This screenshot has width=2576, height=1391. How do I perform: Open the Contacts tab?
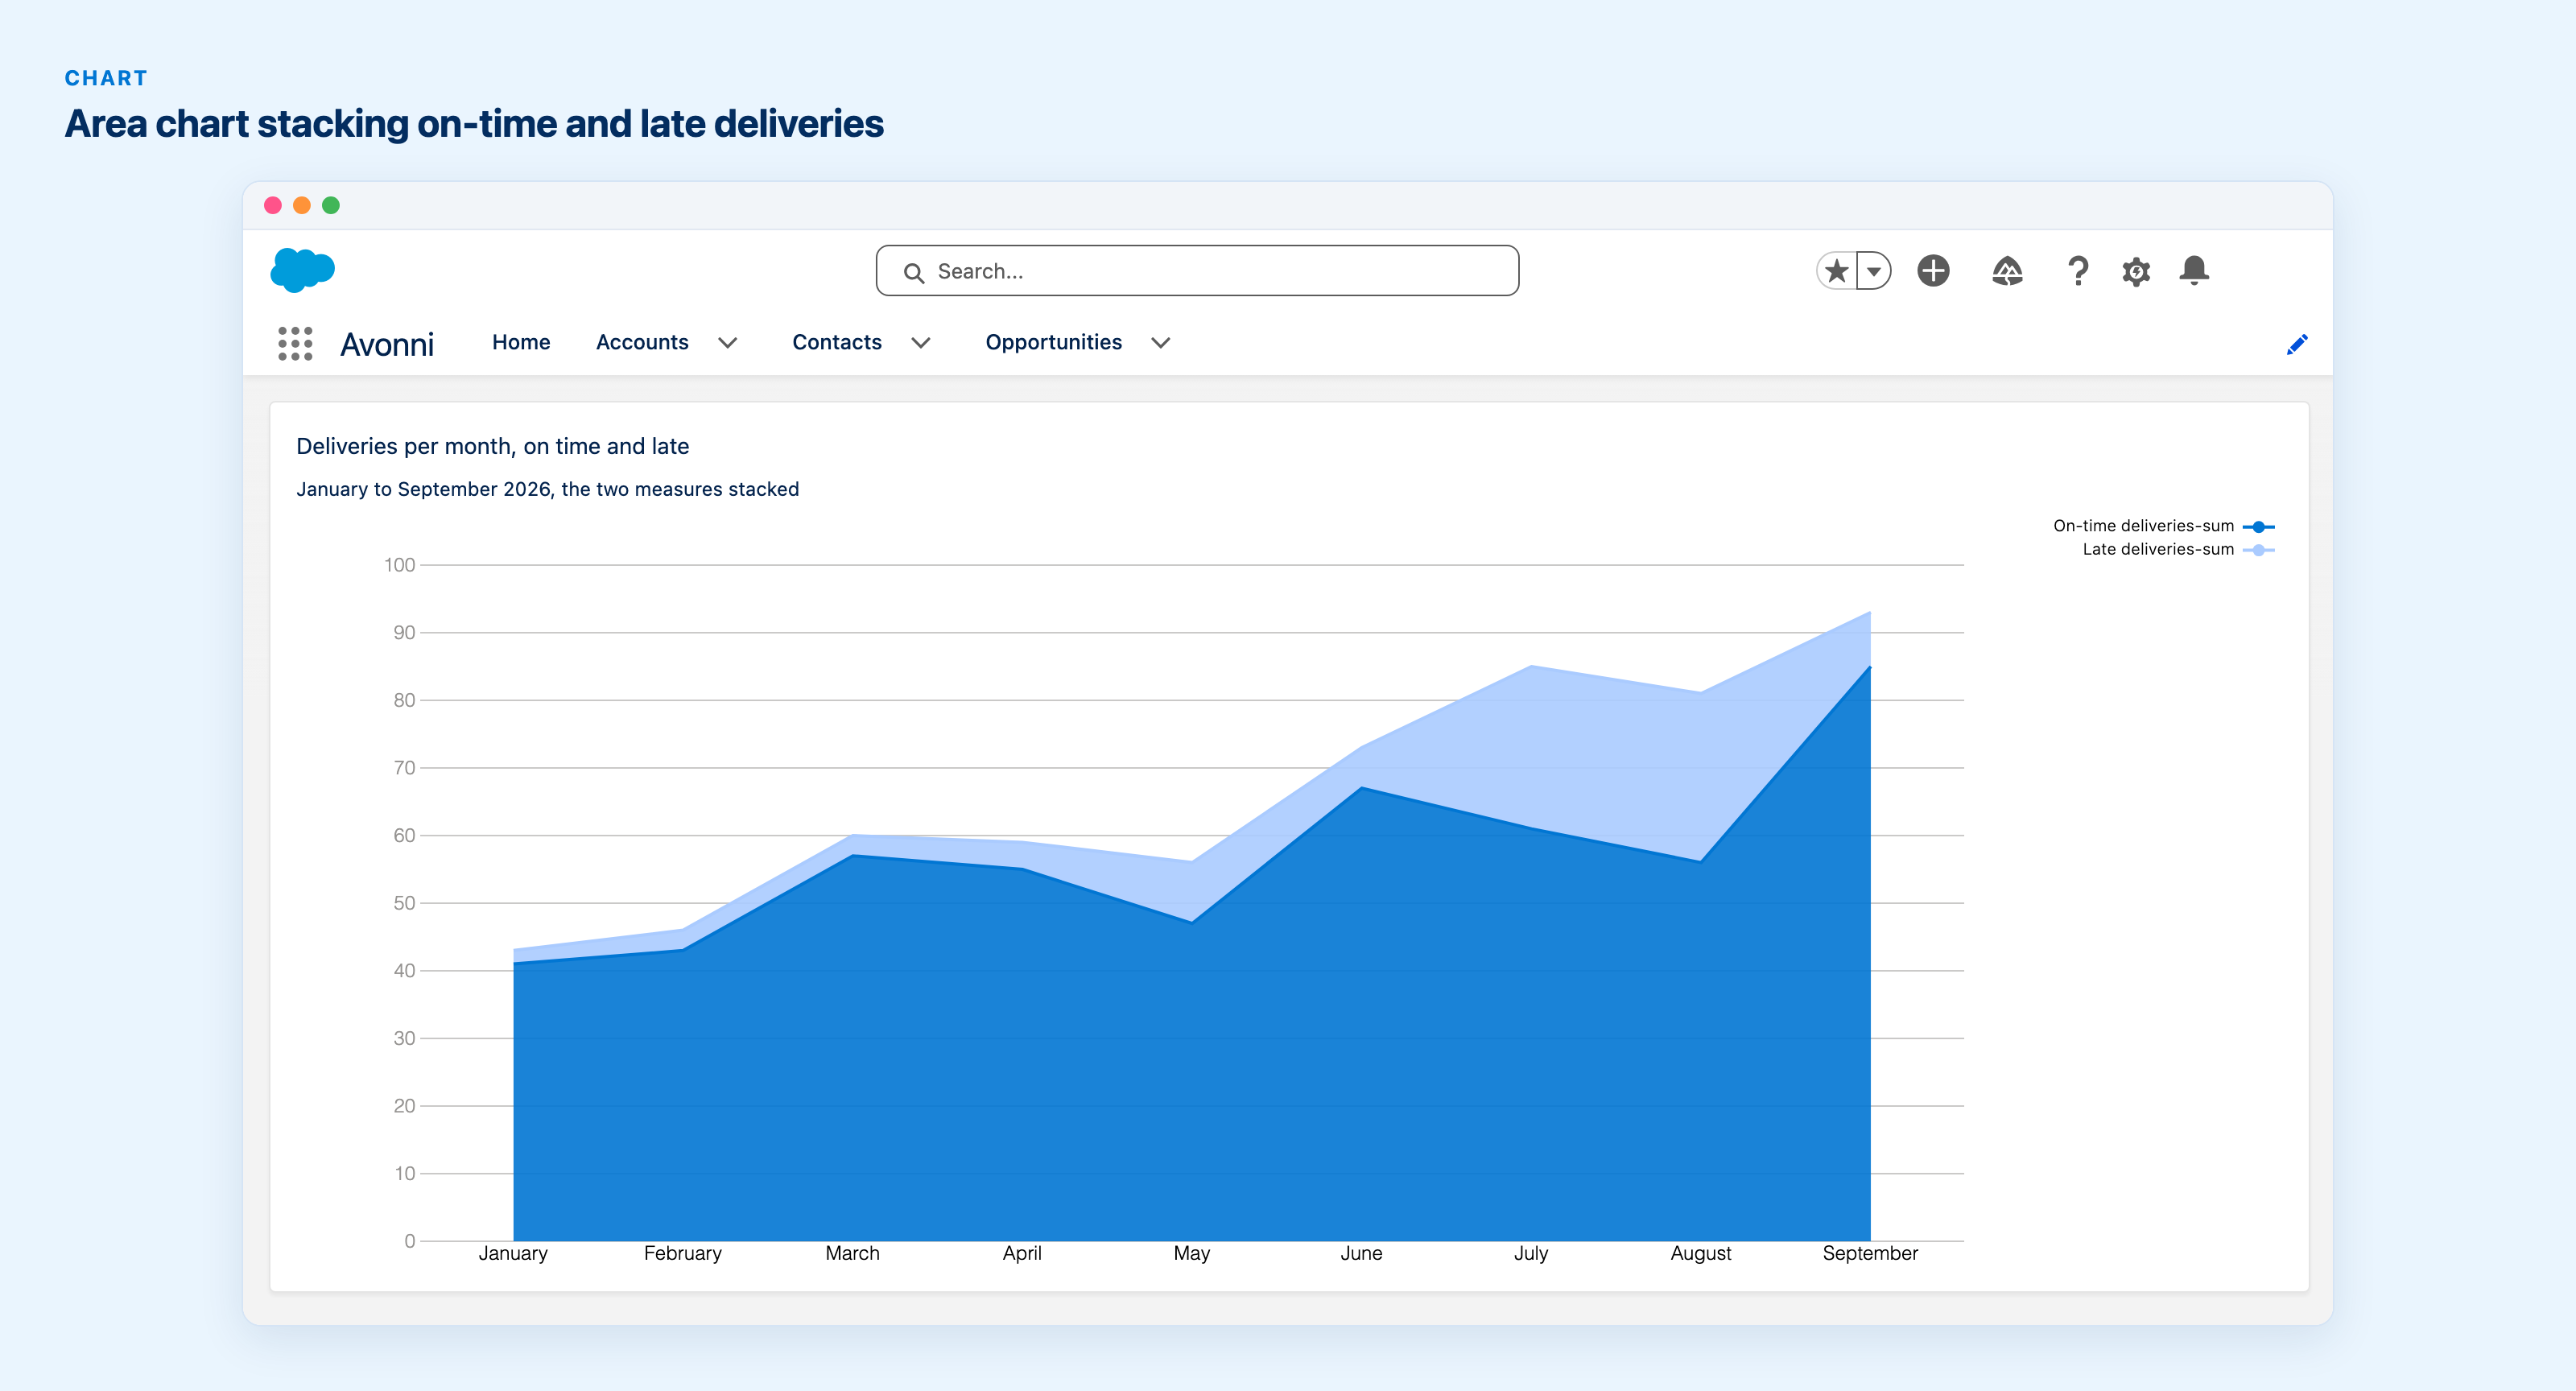[x=837, y=342]
